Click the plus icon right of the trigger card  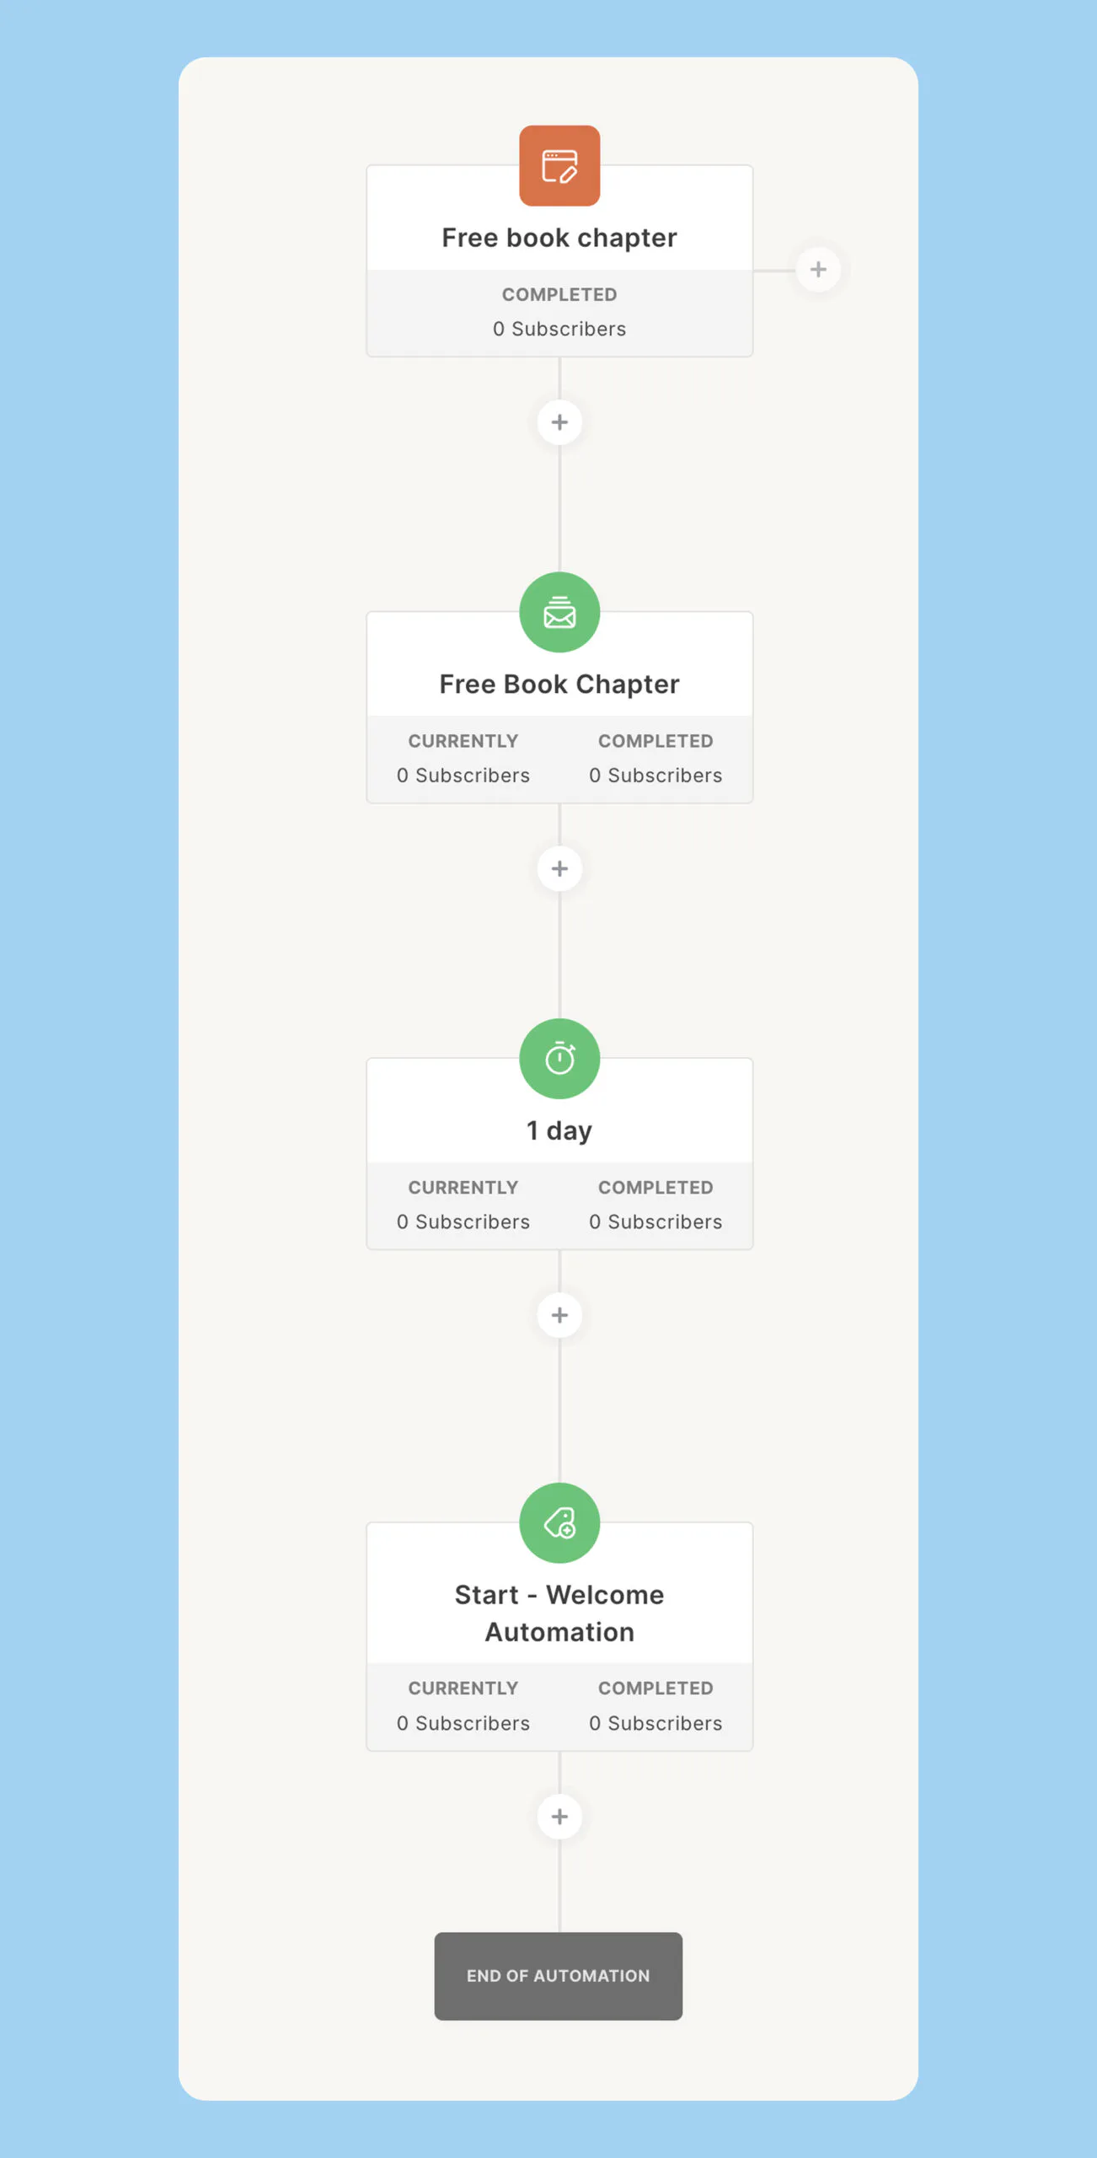coord(816,269)
